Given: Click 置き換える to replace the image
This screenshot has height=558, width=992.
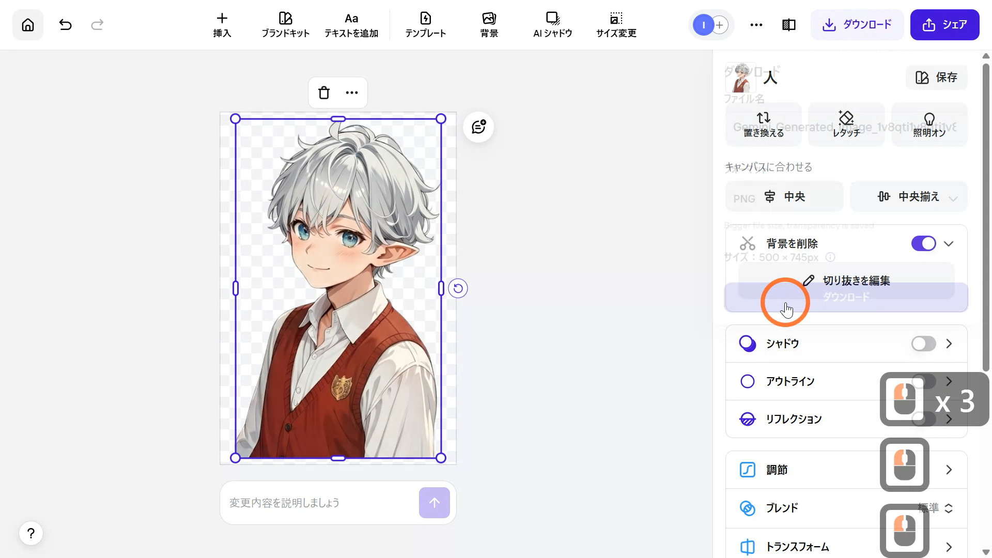Looking at the screenshot, I should coord(764,125).
